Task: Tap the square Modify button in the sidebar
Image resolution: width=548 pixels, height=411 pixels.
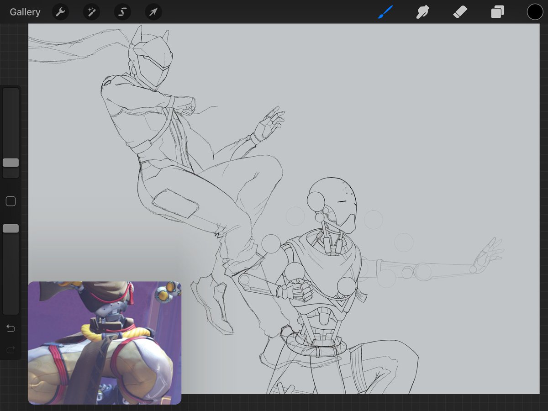Action: click(11, 201)
